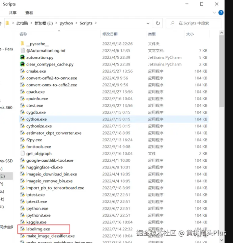Open the 查看 ribbon tab

click(x=29, y=13)
